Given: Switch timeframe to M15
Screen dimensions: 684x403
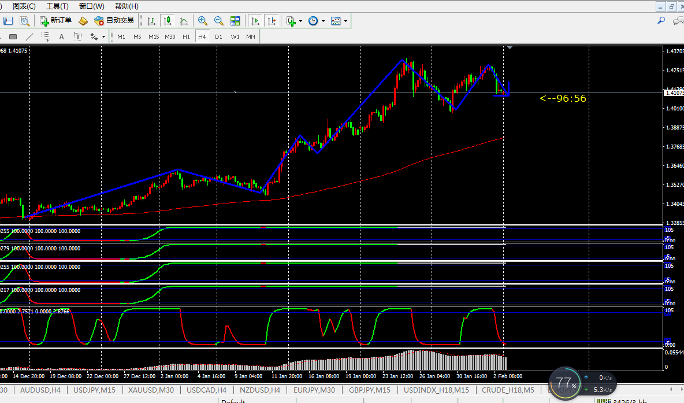Looking at the screenshot, I should pos(154,36).
